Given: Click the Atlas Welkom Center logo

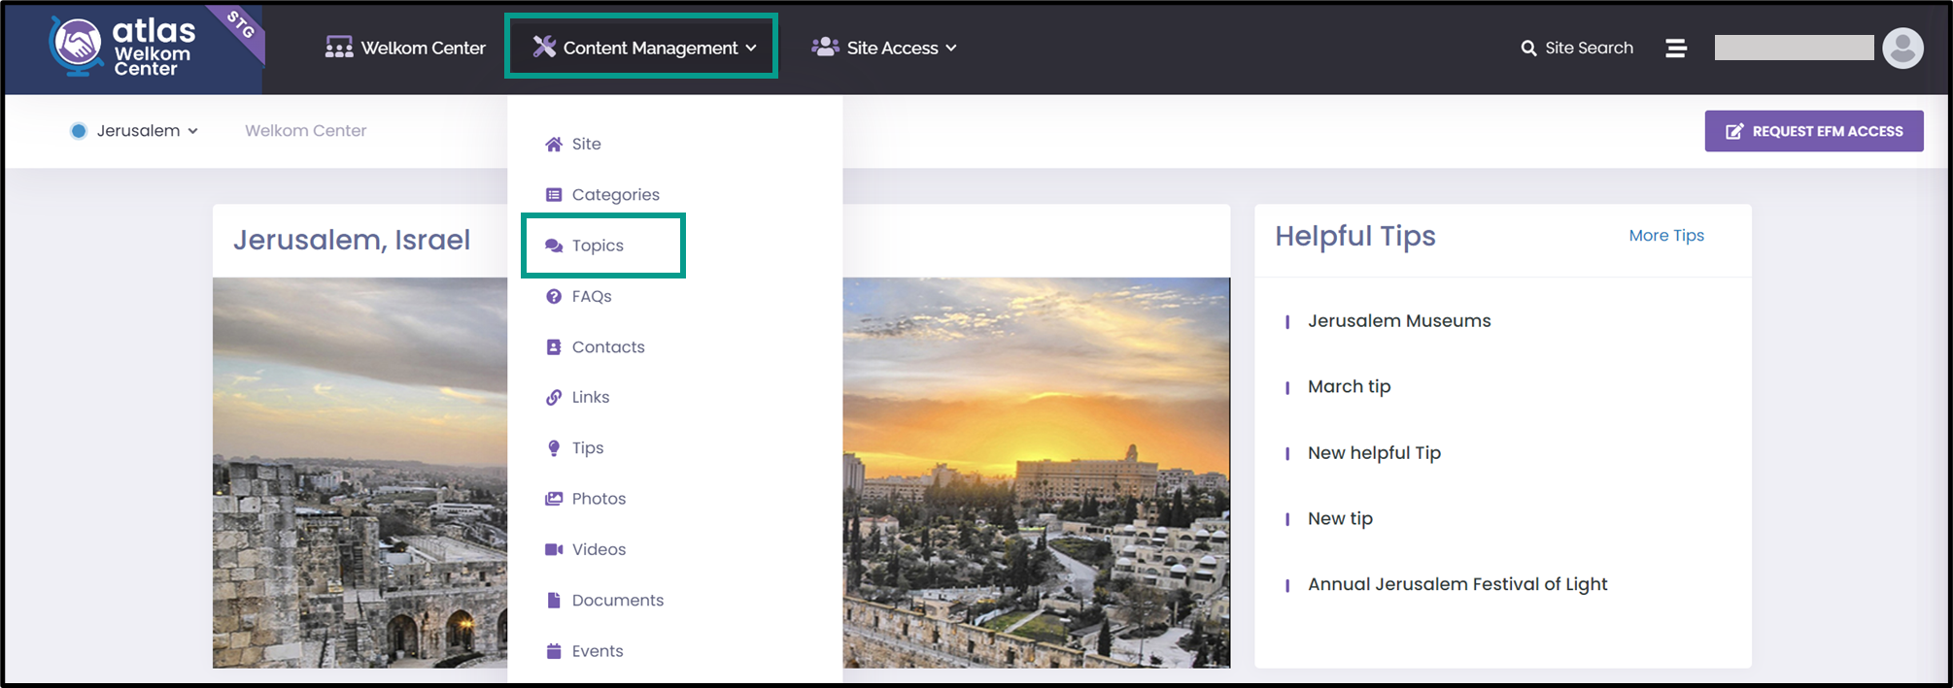Looking at the screenshot, I should point(123,46).
